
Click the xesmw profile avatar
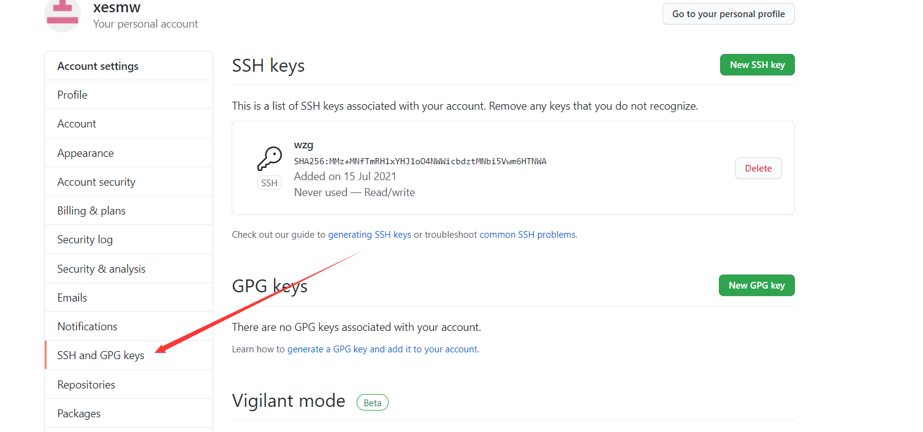pyautogui.click(x=63, y=13)
